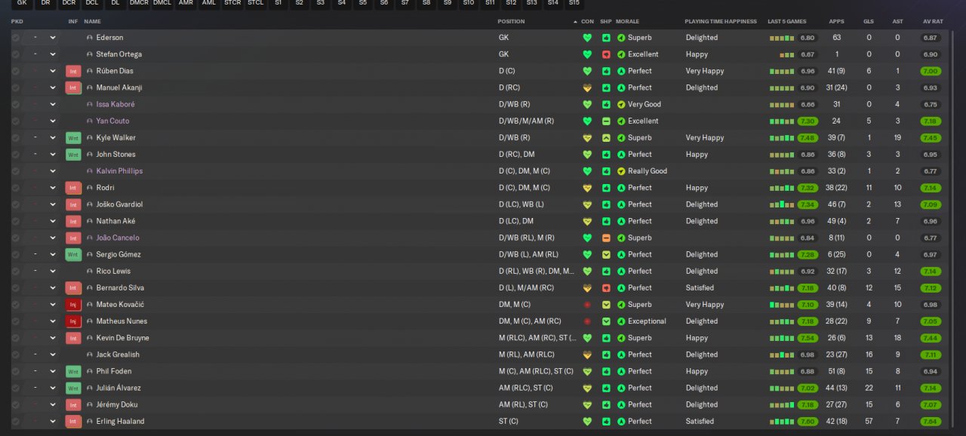This screenshot has height=436, width=966.
Task: Click Stefan Ortega's last 5 games form bars
Action: [787, 54]
